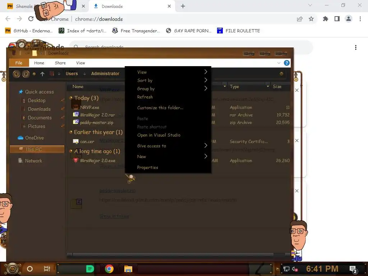The width and height of the screenshot is (368, 276).
Task: Open Chrome's extensions puzzle icon
Action: tap(326, 19)
